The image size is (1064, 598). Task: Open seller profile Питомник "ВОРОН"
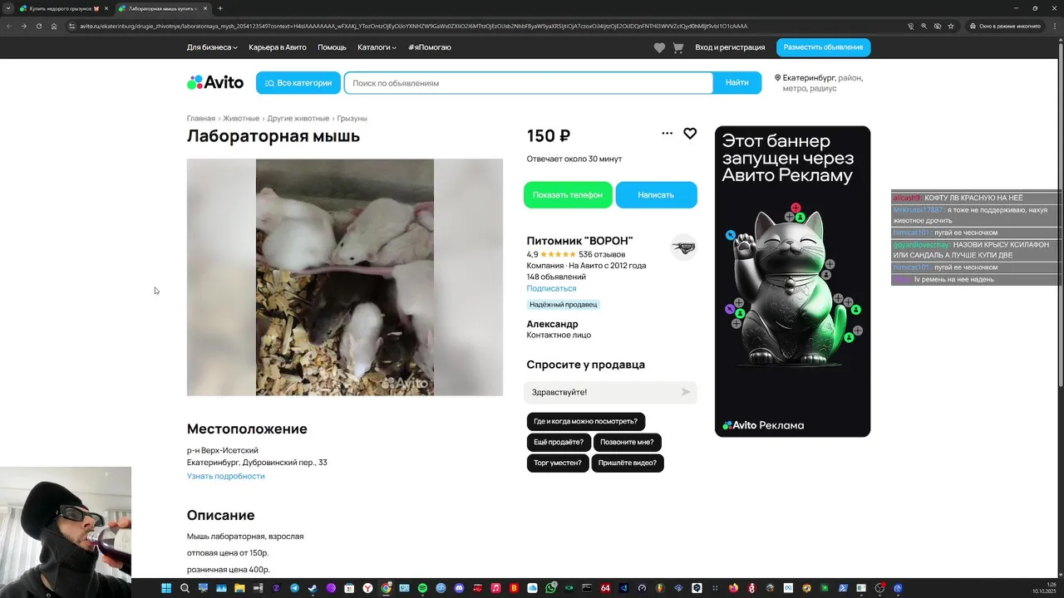pos(579,241)
